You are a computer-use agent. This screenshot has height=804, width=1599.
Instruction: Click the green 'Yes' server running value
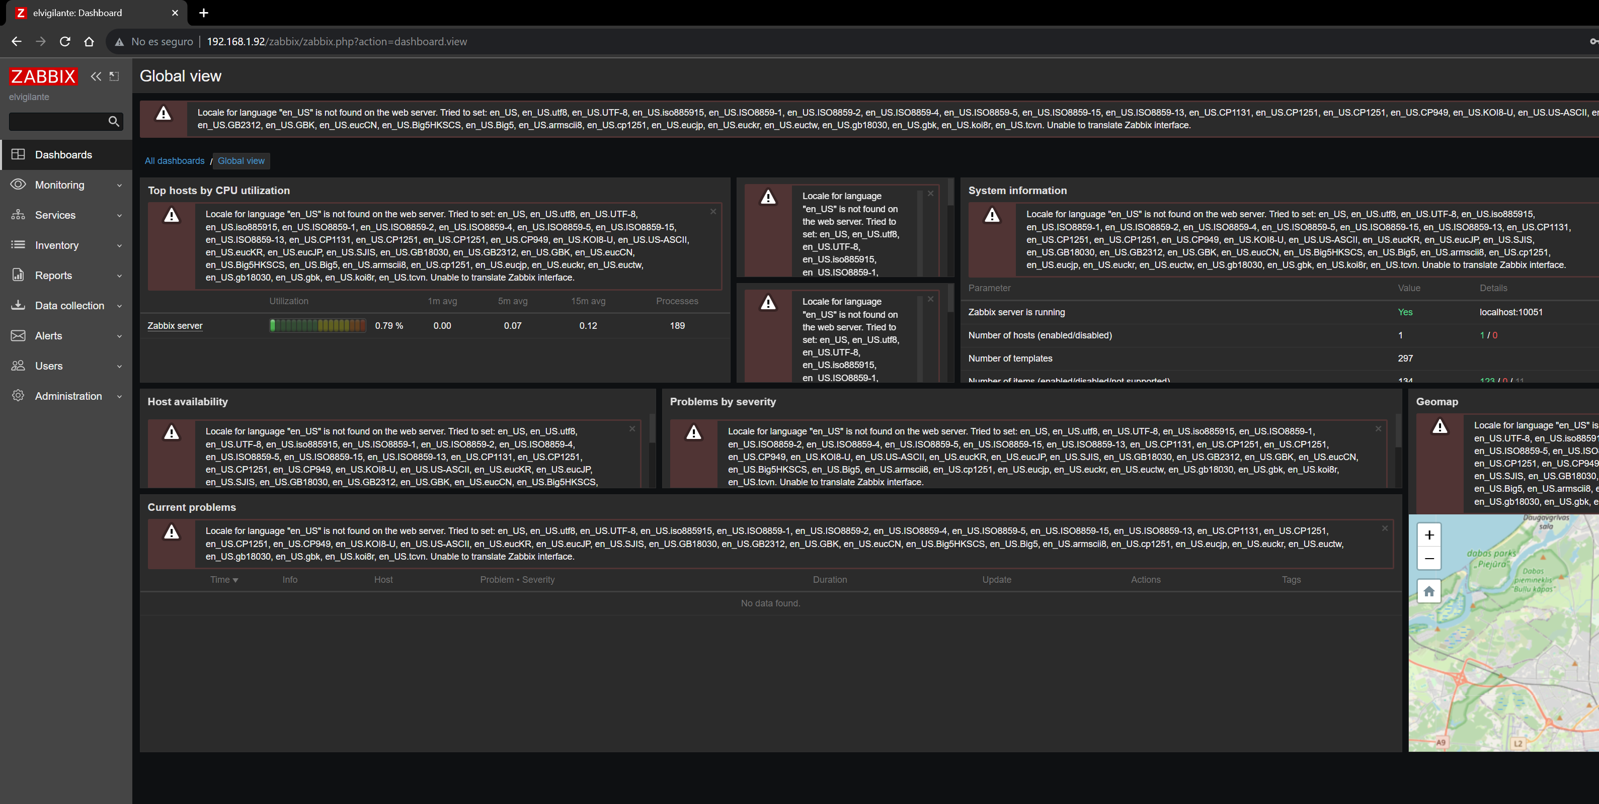click(1405, 312)
